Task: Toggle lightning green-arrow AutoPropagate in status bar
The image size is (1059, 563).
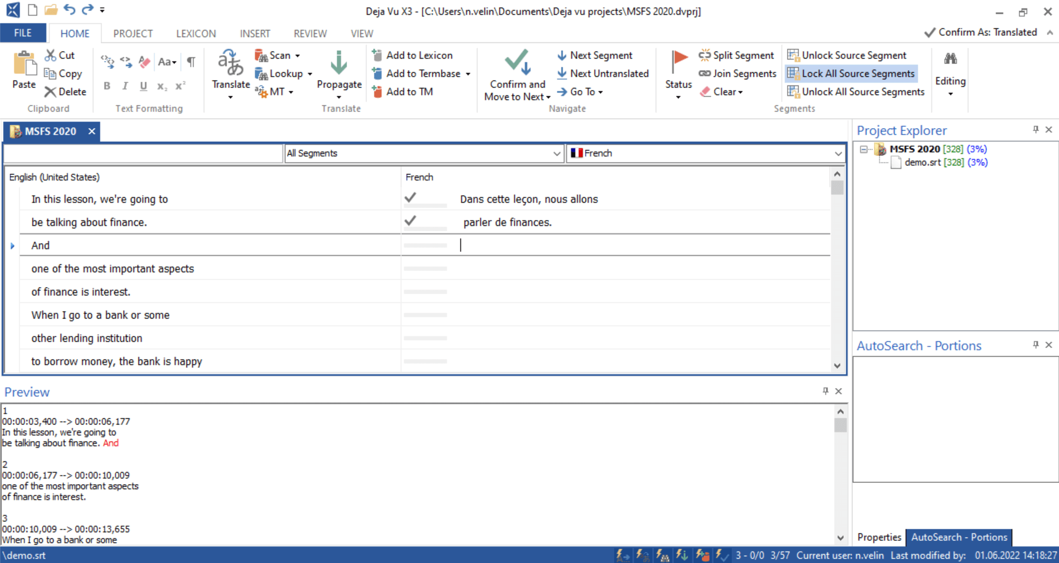Action: click(x=682, y=555)
